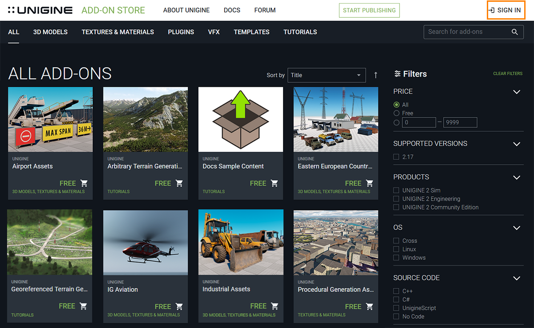Open the PLUGINS category tab

(x=181, y=32)
